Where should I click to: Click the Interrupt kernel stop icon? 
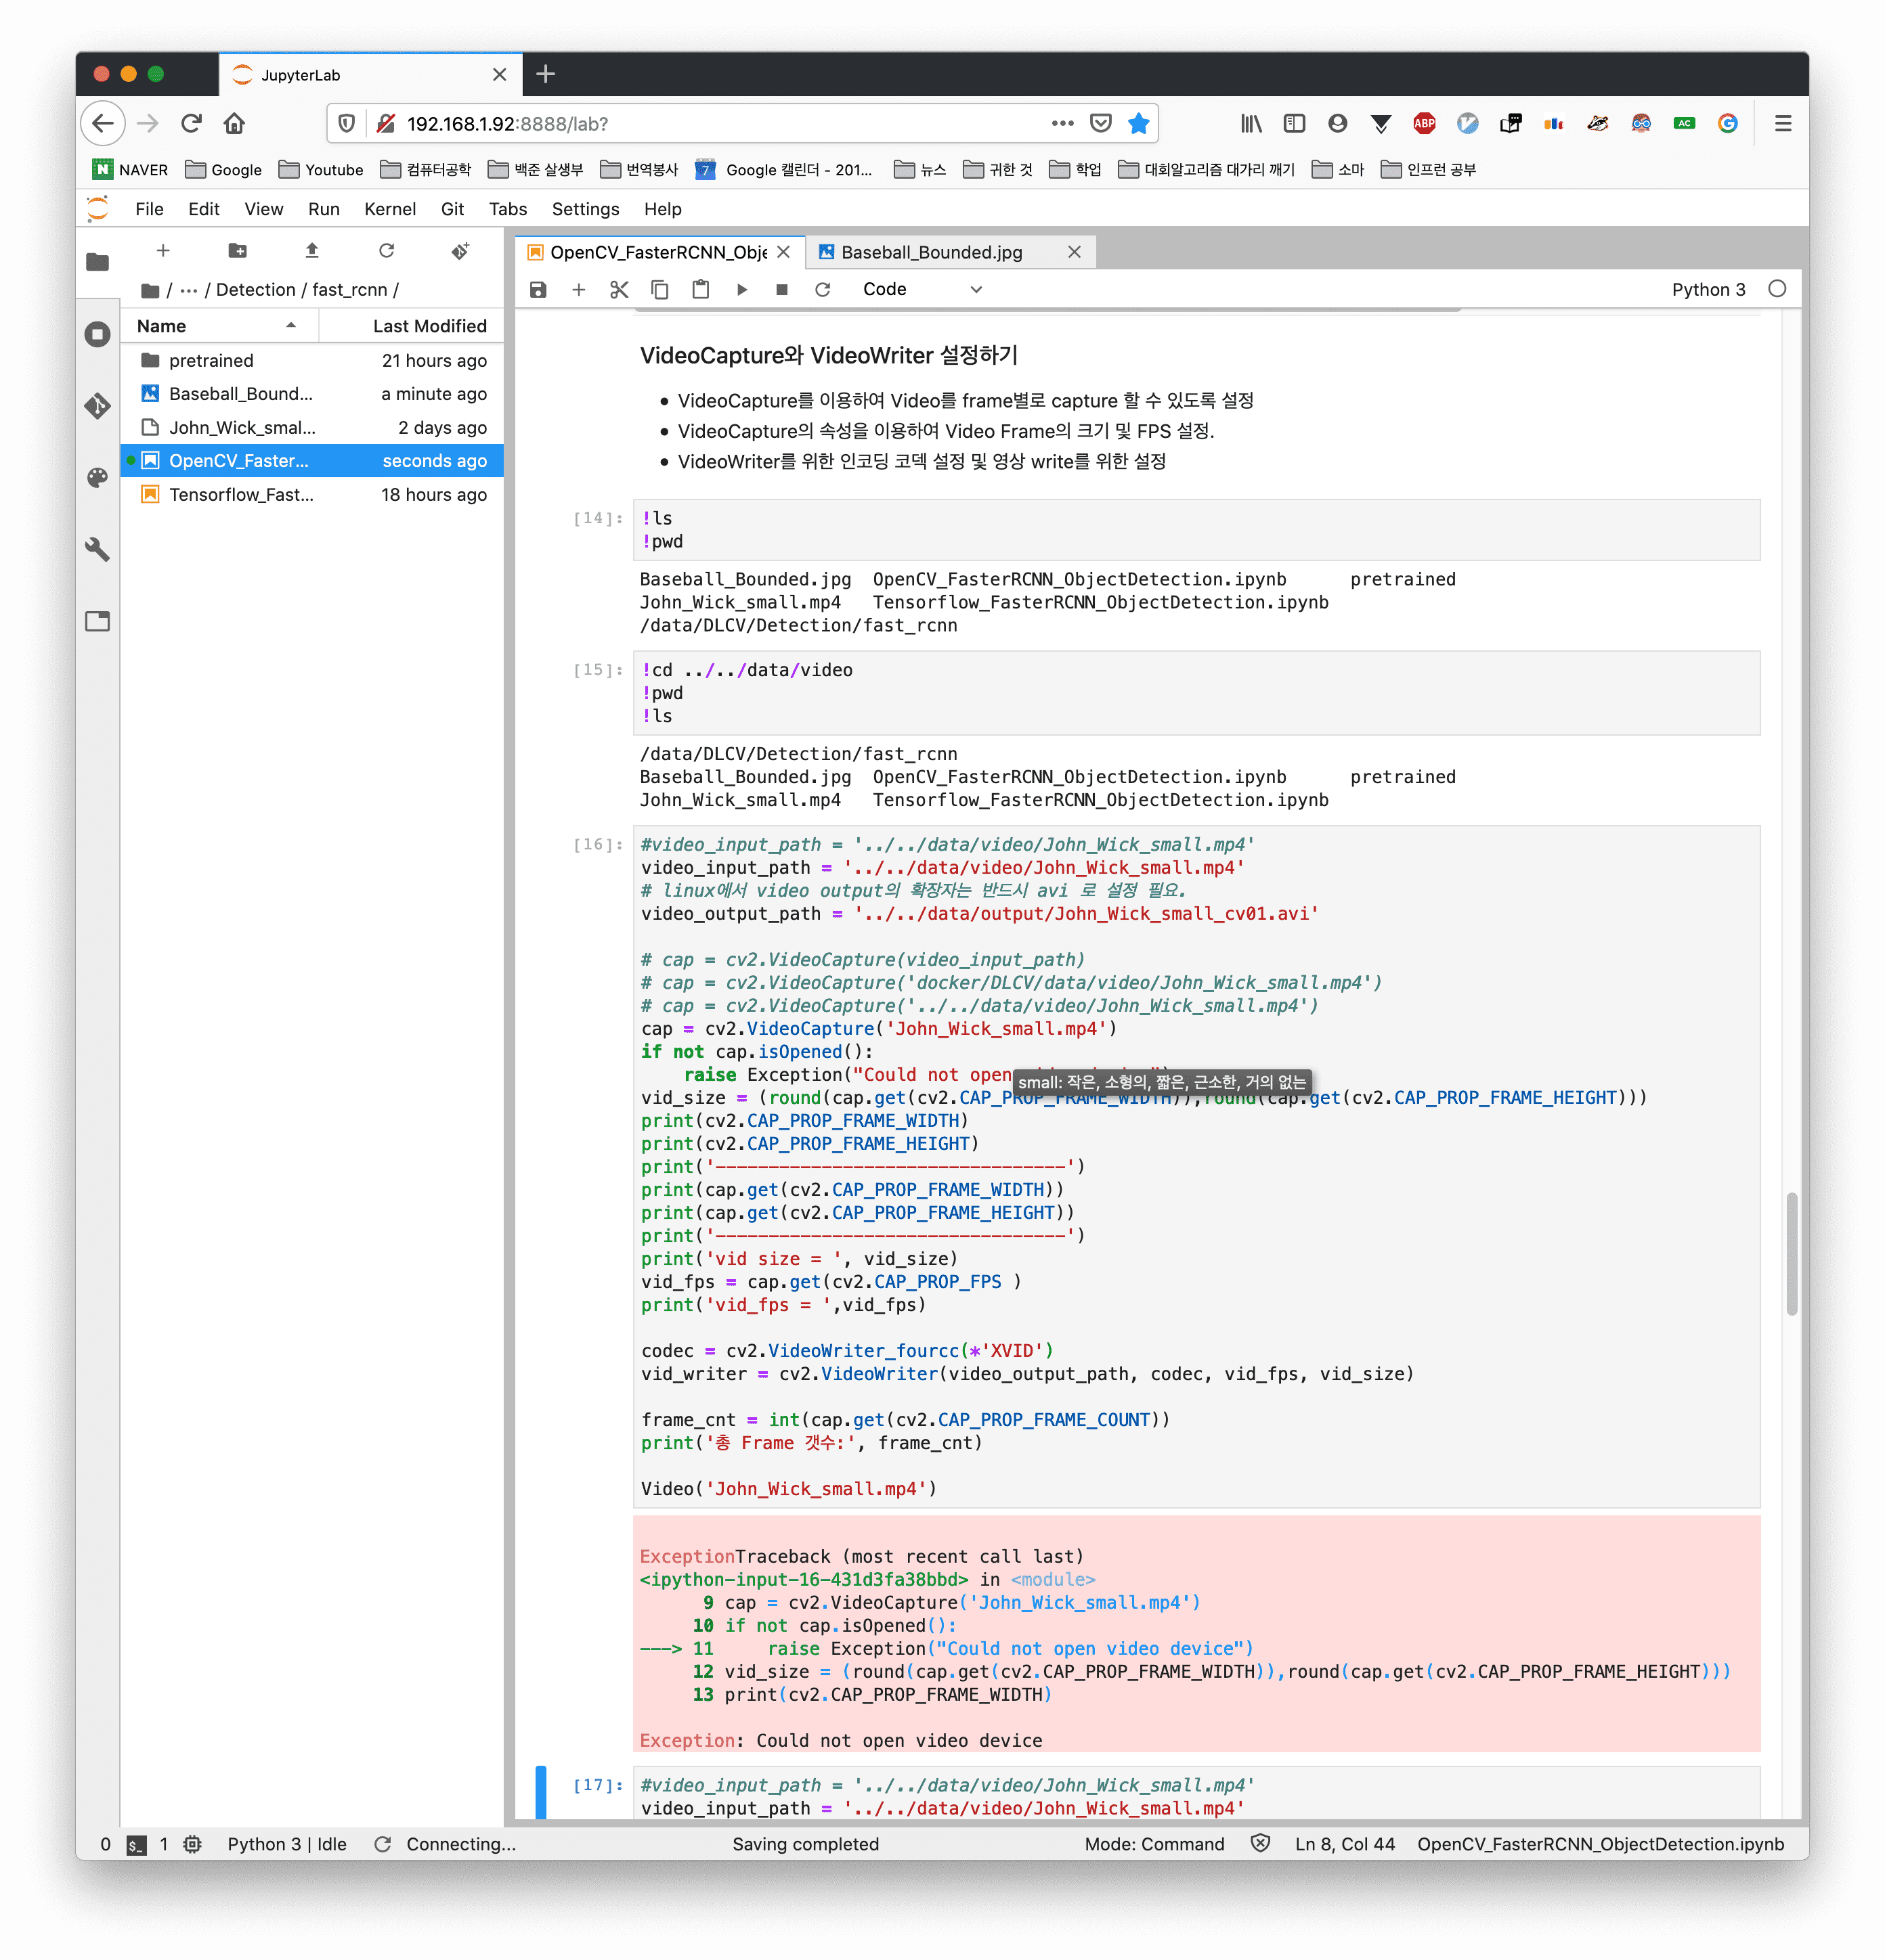pos(781,290)
